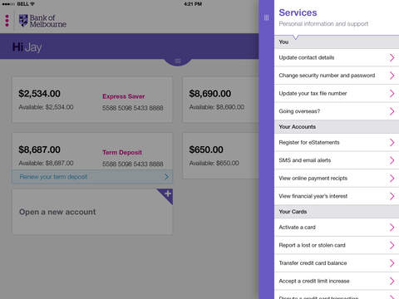This screenshot has height=299, width=399.
Task: Open Update your tax file number
Action: [337, 94]
